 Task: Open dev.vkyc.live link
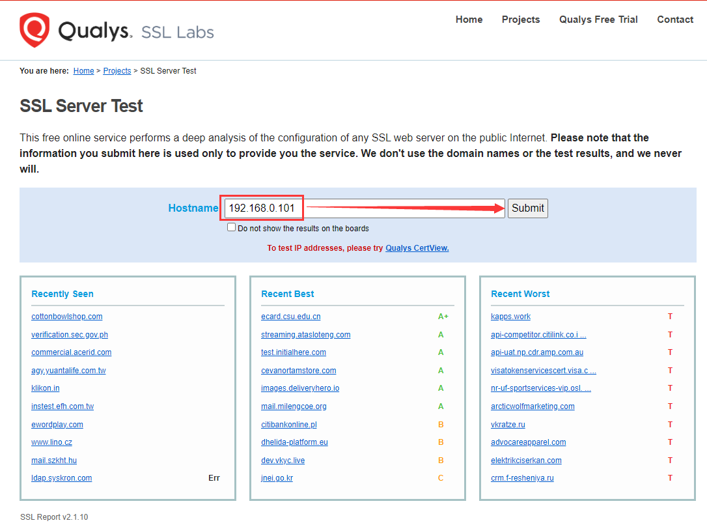point(283,461)
